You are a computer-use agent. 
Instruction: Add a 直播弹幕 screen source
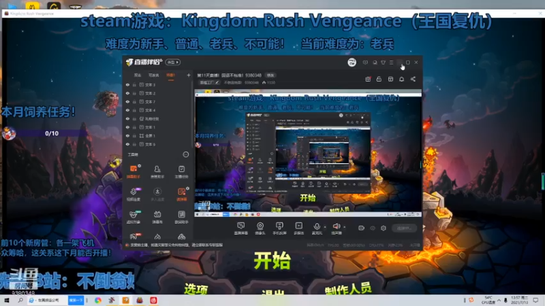[241, 228]
